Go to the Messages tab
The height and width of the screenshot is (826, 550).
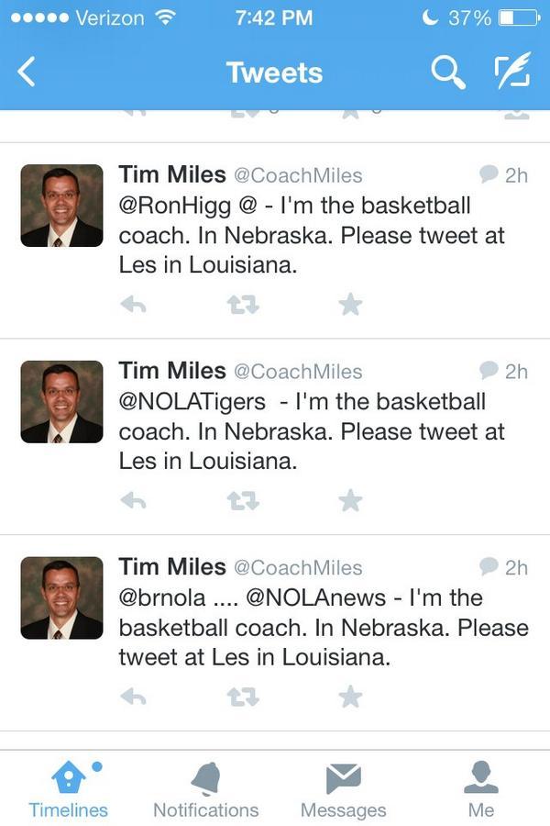[343, 789]
